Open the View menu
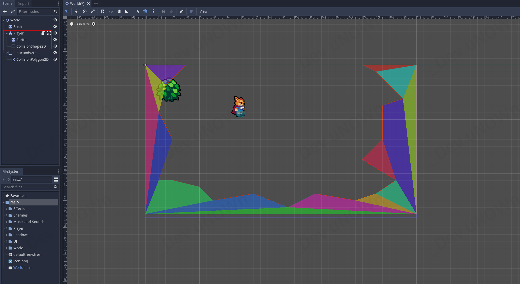The image size is (520, 284). click(203, 11)
